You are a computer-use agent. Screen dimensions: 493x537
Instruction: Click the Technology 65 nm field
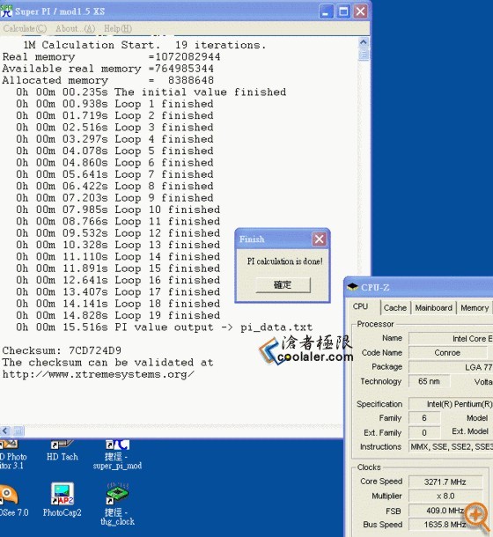(429, 381)
